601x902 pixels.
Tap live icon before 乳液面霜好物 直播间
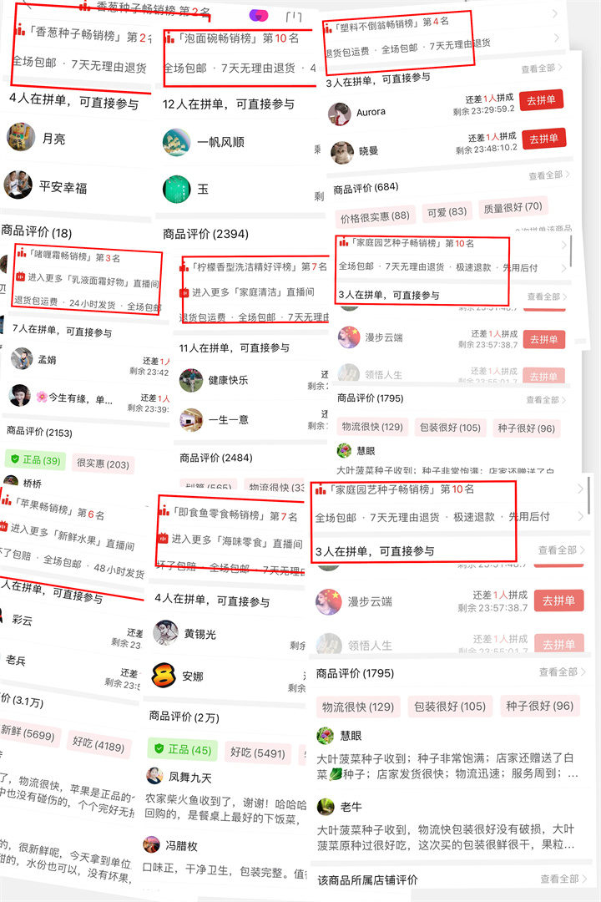21,276
